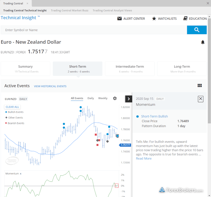Click the Pattern Duration 1 day value
The height and width of the screenshot is (197, 211).
(181, 126)
